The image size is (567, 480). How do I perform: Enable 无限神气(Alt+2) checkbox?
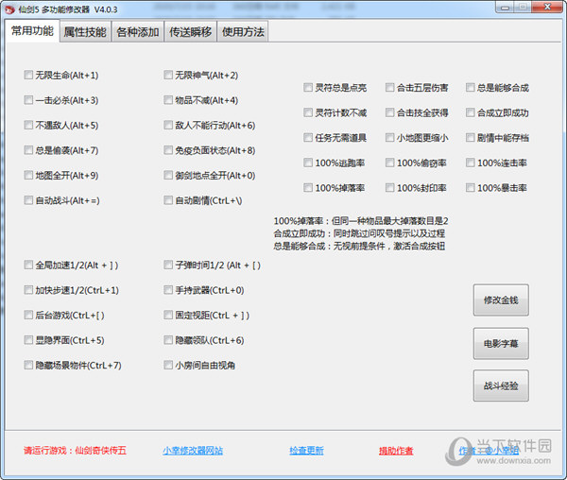tap(168, 75)
